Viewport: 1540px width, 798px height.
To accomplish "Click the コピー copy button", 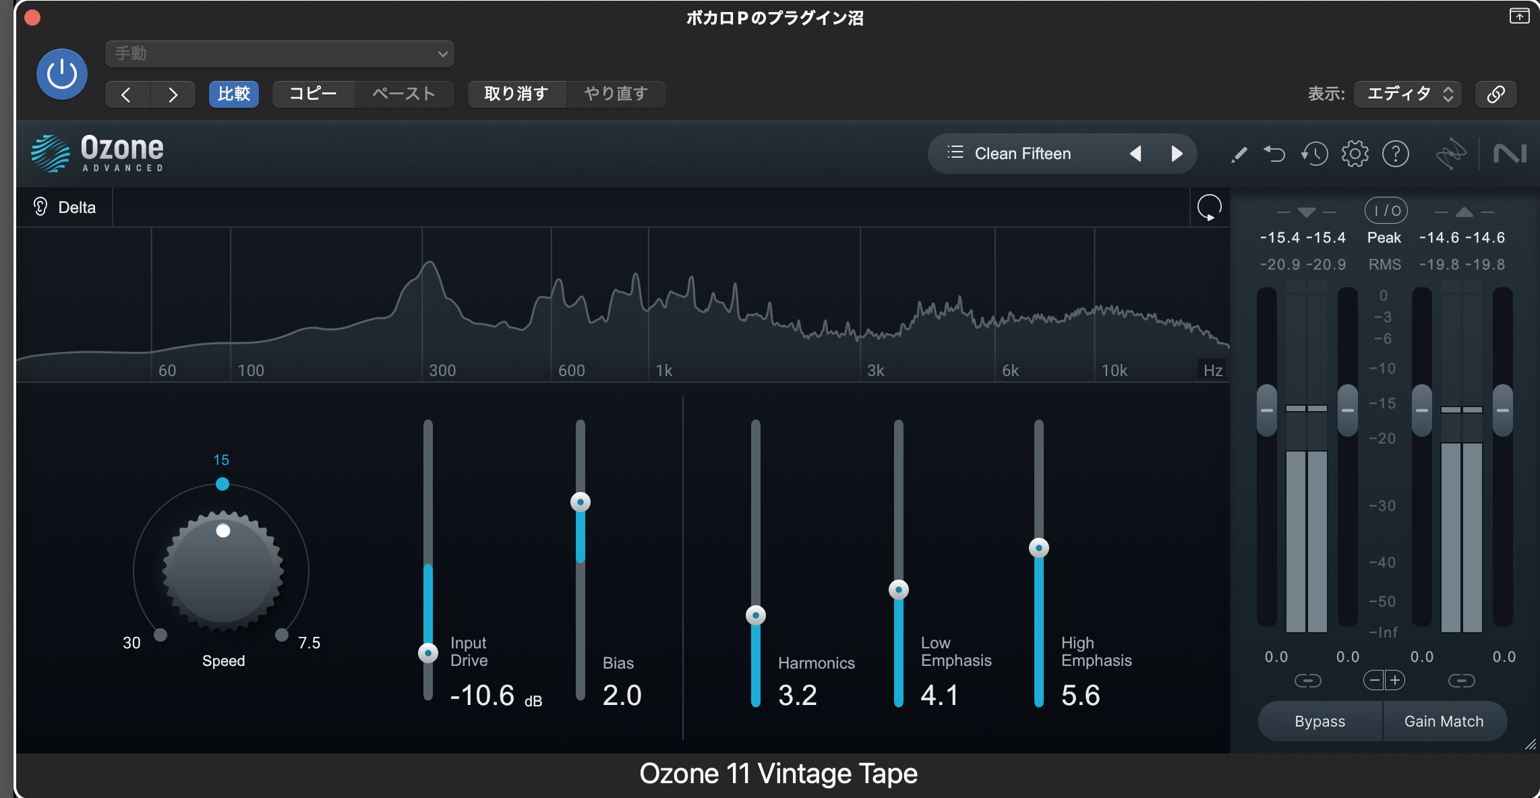I will [314, 94].
